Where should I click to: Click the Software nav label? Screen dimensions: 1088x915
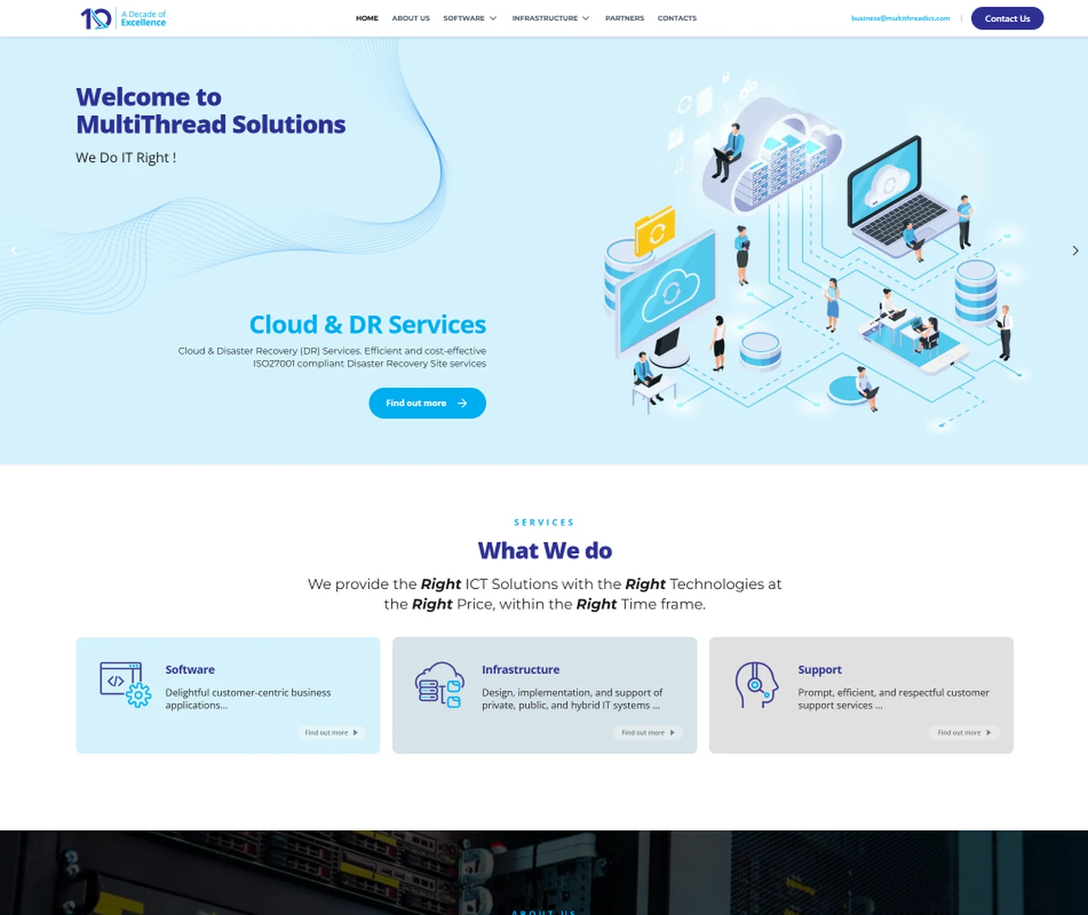pyautogui.click(x=464, y=18)
